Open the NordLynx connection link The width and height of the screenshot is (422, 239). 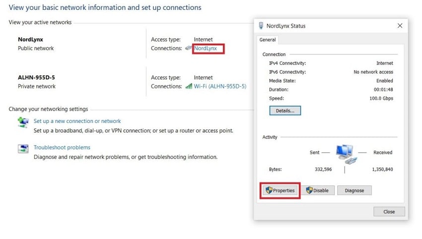tap(206, 49)
